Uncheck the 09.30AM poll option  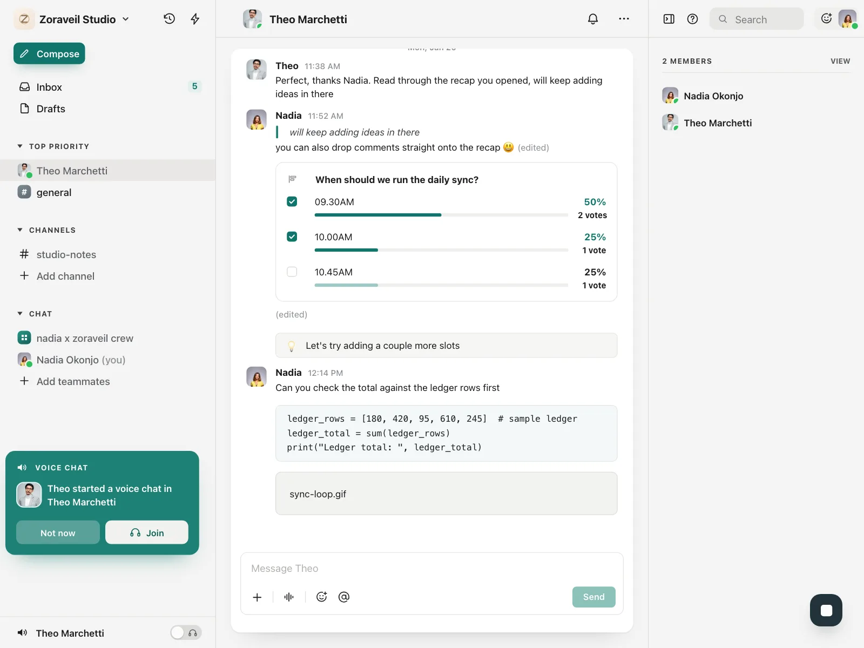(x=292, y=201)
